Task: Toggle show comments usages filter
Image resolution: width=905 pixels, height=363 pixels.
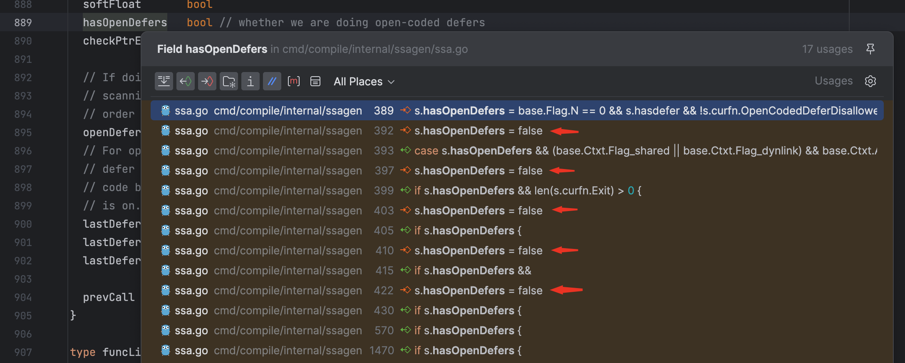Action: pos(272,81)
